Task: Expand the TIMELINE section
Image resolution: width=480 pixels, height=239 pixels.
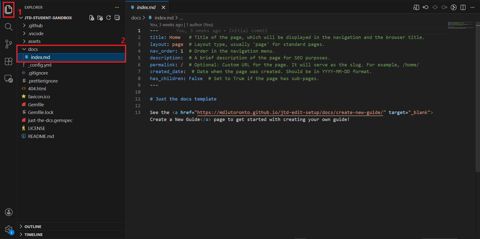Action: coord(33,235)
